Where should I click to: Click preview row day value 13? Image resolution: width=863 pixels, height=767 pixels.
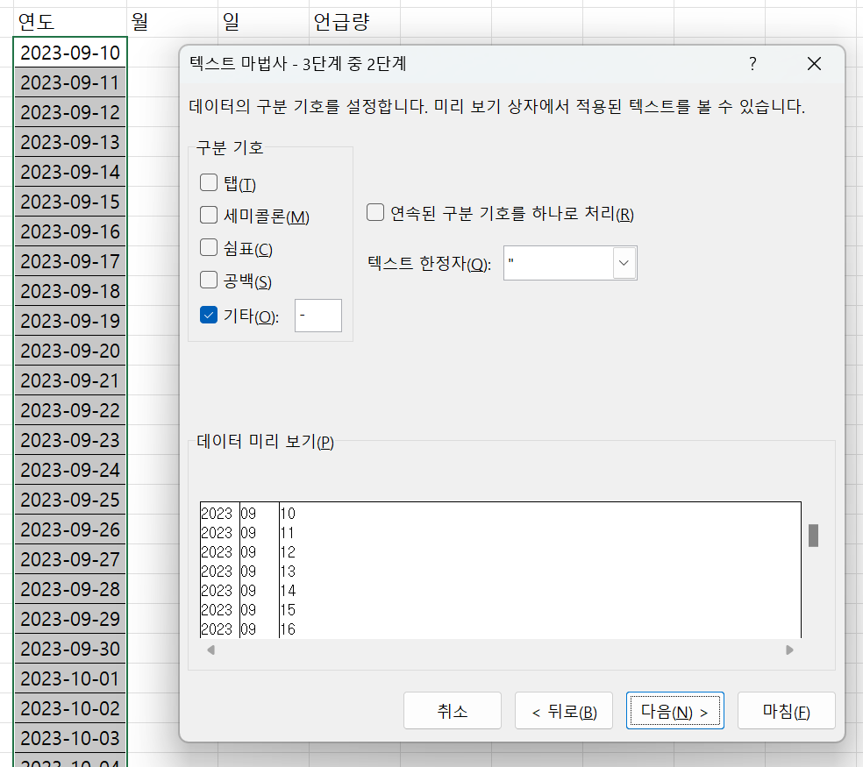288,572
